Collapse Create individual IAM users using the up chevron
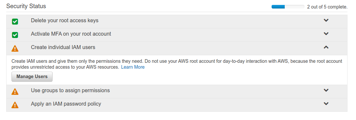This screenshot has height=120, width=356. pos(326,47)
